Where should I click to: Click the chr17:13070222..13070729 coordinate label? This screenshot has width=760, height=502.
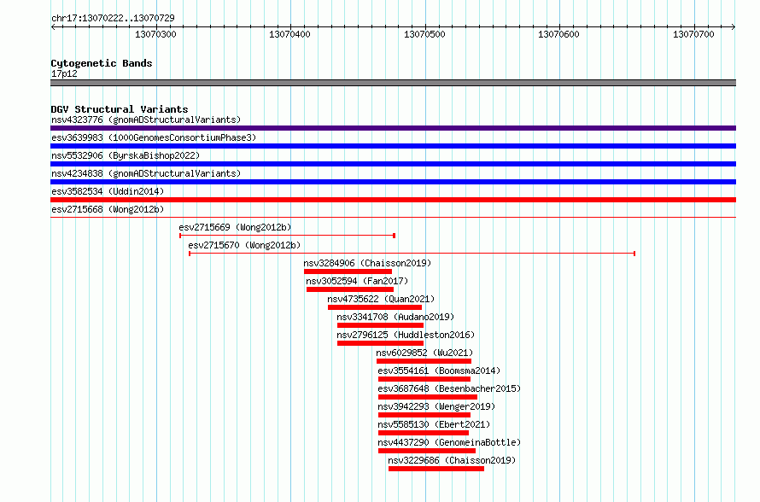[113, 18]
